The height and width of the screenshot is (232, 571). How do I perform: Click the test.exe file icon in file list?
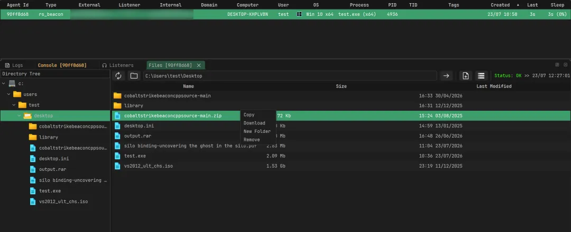(x=117, y=156)
